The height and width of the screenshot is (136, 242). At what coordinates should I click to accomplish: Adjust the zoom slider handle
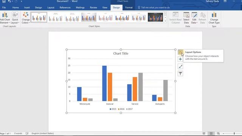234,133
